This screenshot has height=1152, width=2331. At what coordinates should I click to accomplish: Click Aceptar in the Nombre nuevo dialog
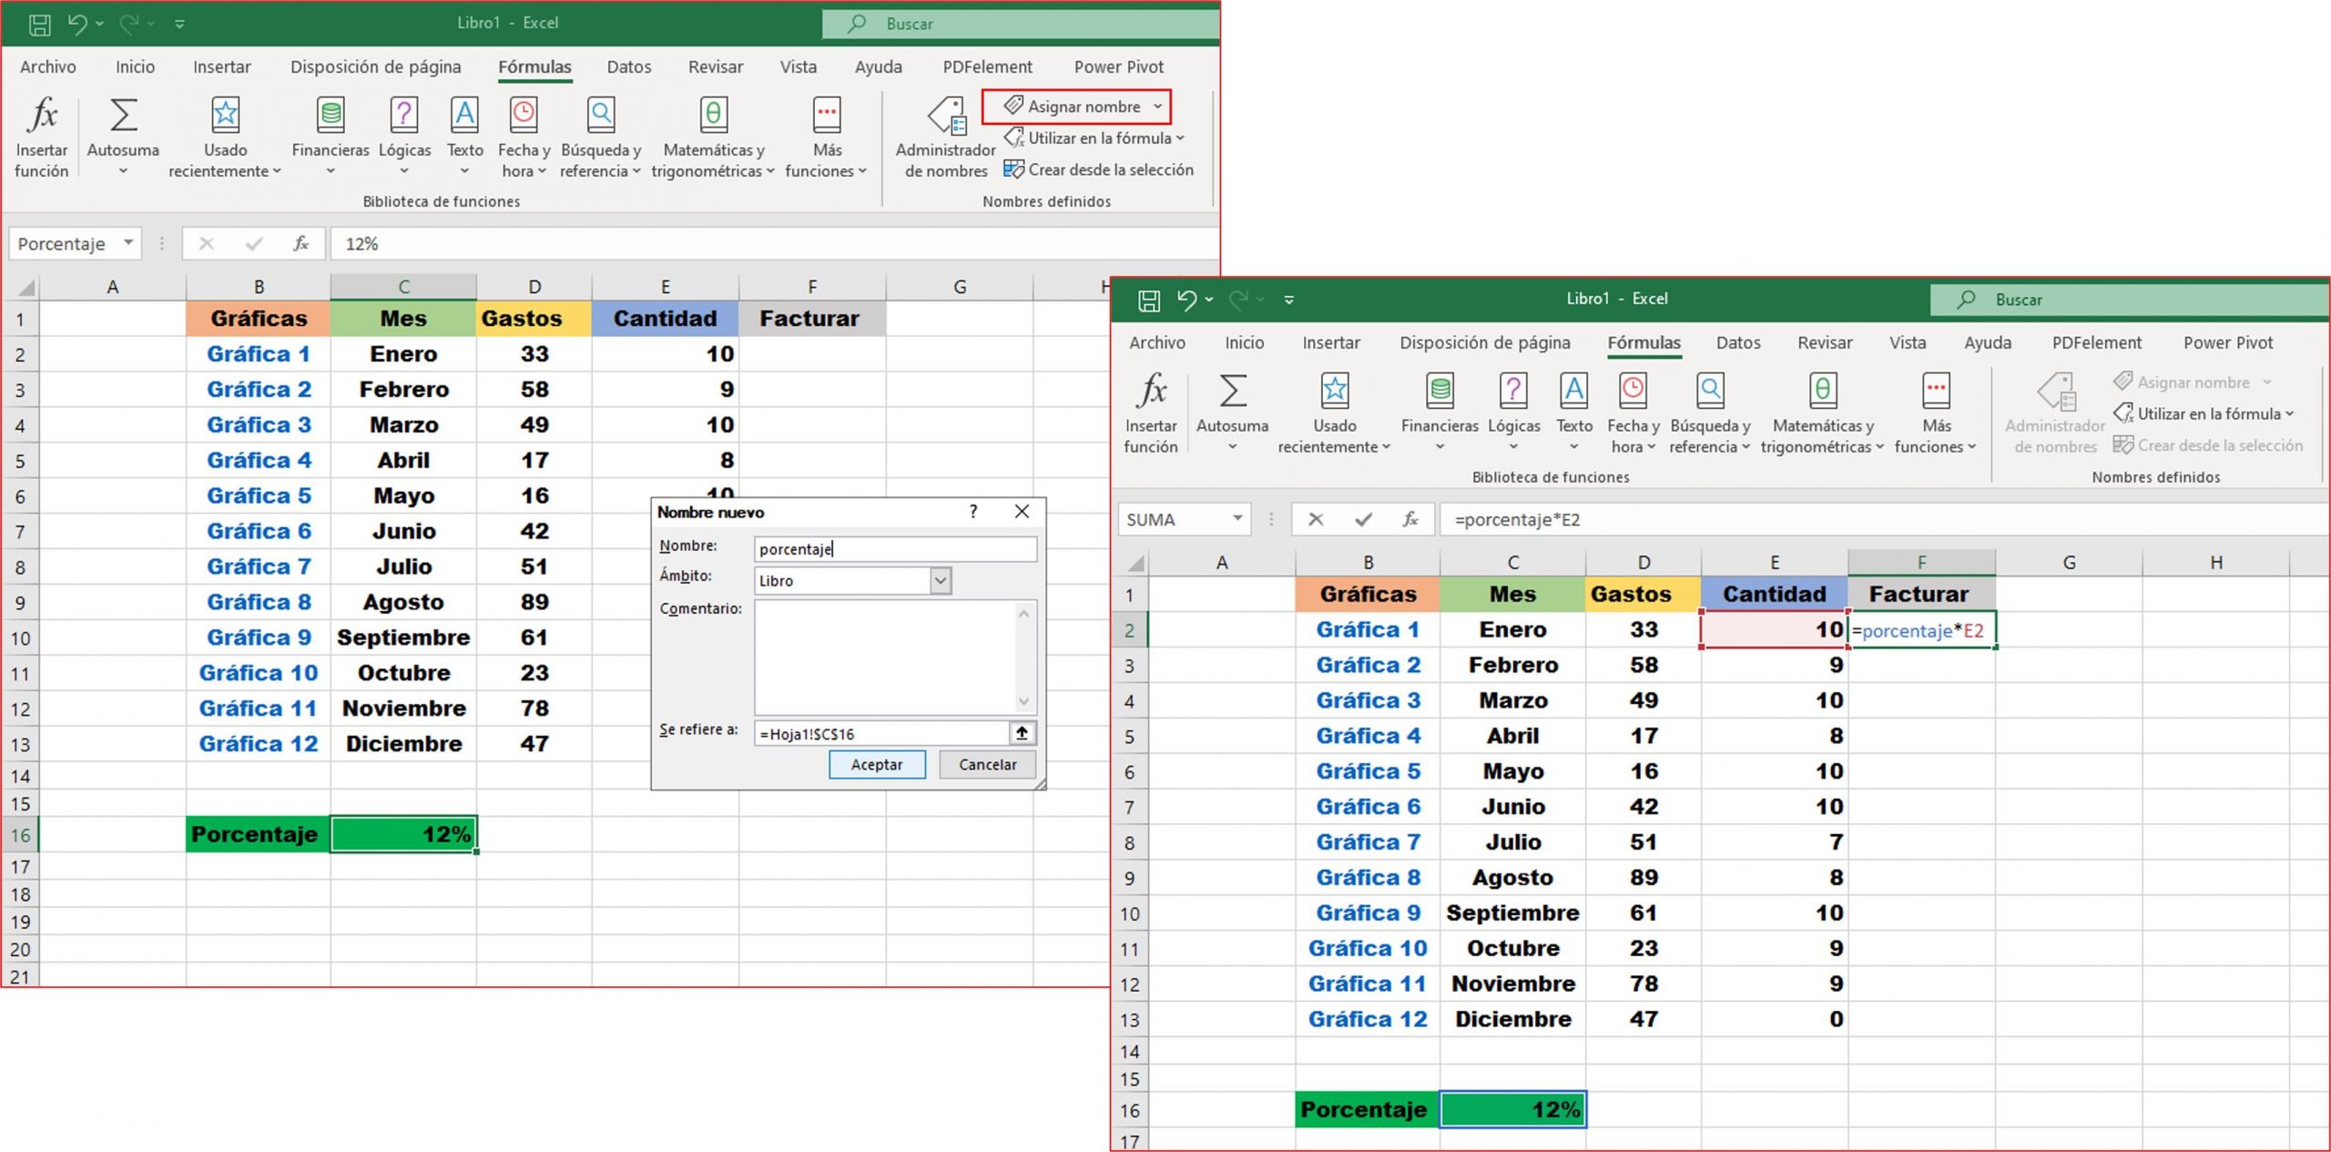(876, 764)
